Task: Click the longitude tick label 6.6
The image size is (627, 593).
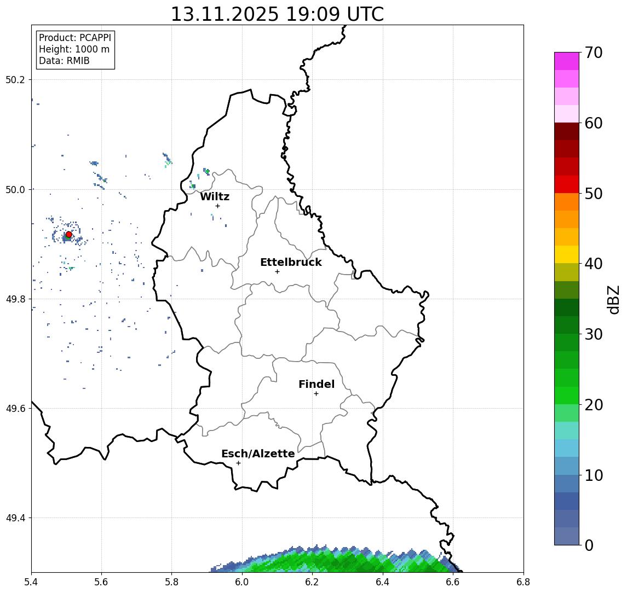Action: pyautogui.click(x=453, y=582)
